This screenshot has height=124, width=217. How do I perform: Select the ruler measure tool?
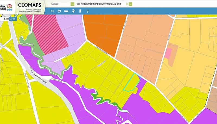(66, 11)
